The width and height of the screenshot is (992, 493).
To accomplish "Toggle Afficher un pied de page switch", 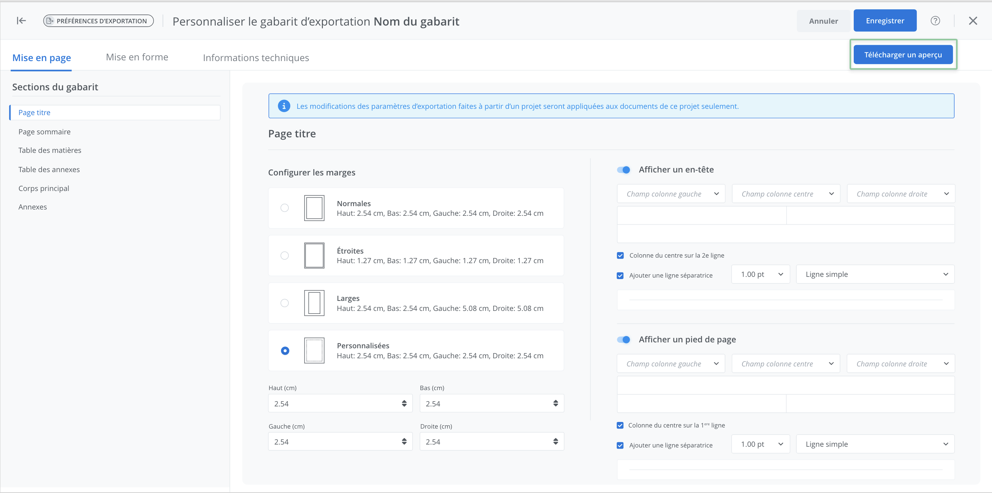I will tap(624, 340).
